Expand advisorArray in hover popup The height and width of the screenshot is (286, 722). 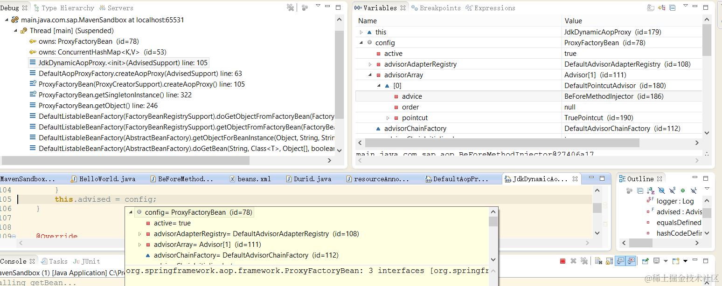139,245
